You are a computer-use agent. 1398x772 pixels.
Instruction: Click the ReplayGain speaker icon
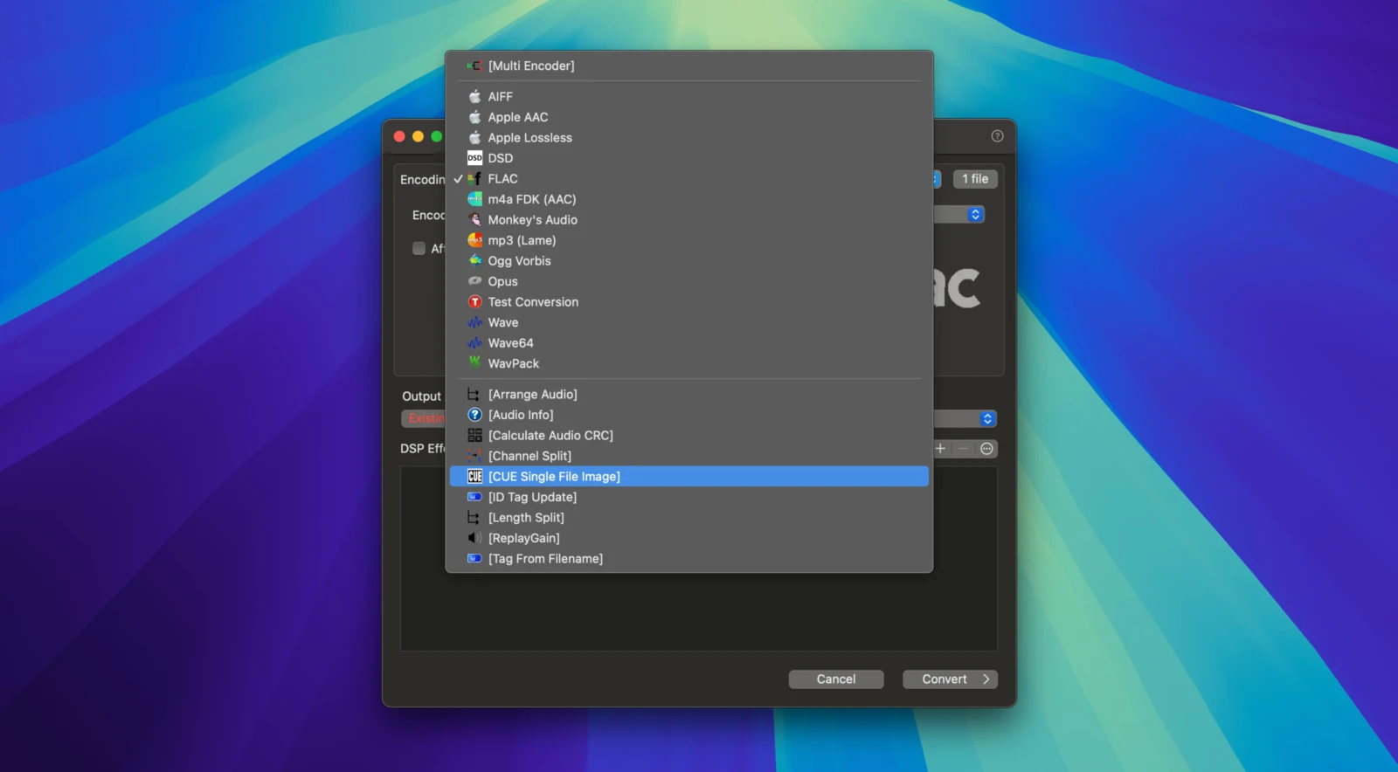pos(474,538)
